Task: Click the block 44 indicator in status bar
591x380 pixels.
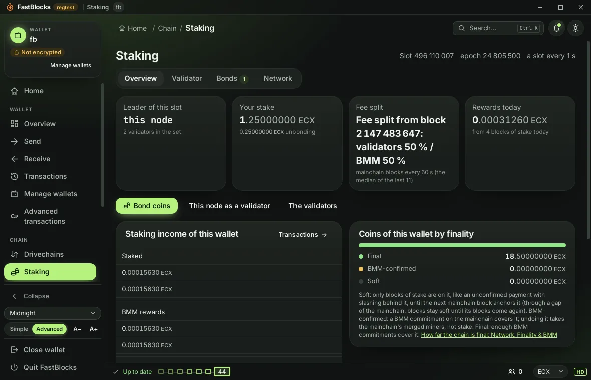Action: 222,372
